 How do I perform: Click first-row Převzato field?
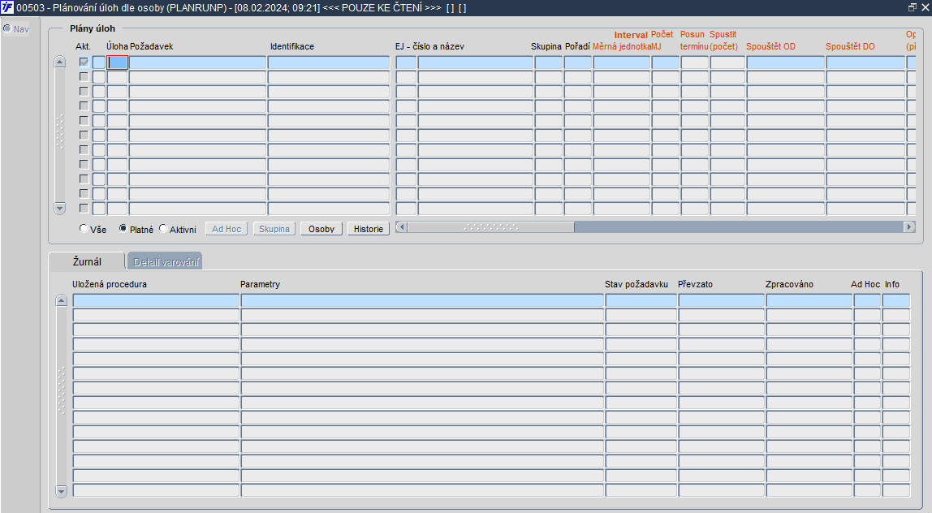[721, 301]
